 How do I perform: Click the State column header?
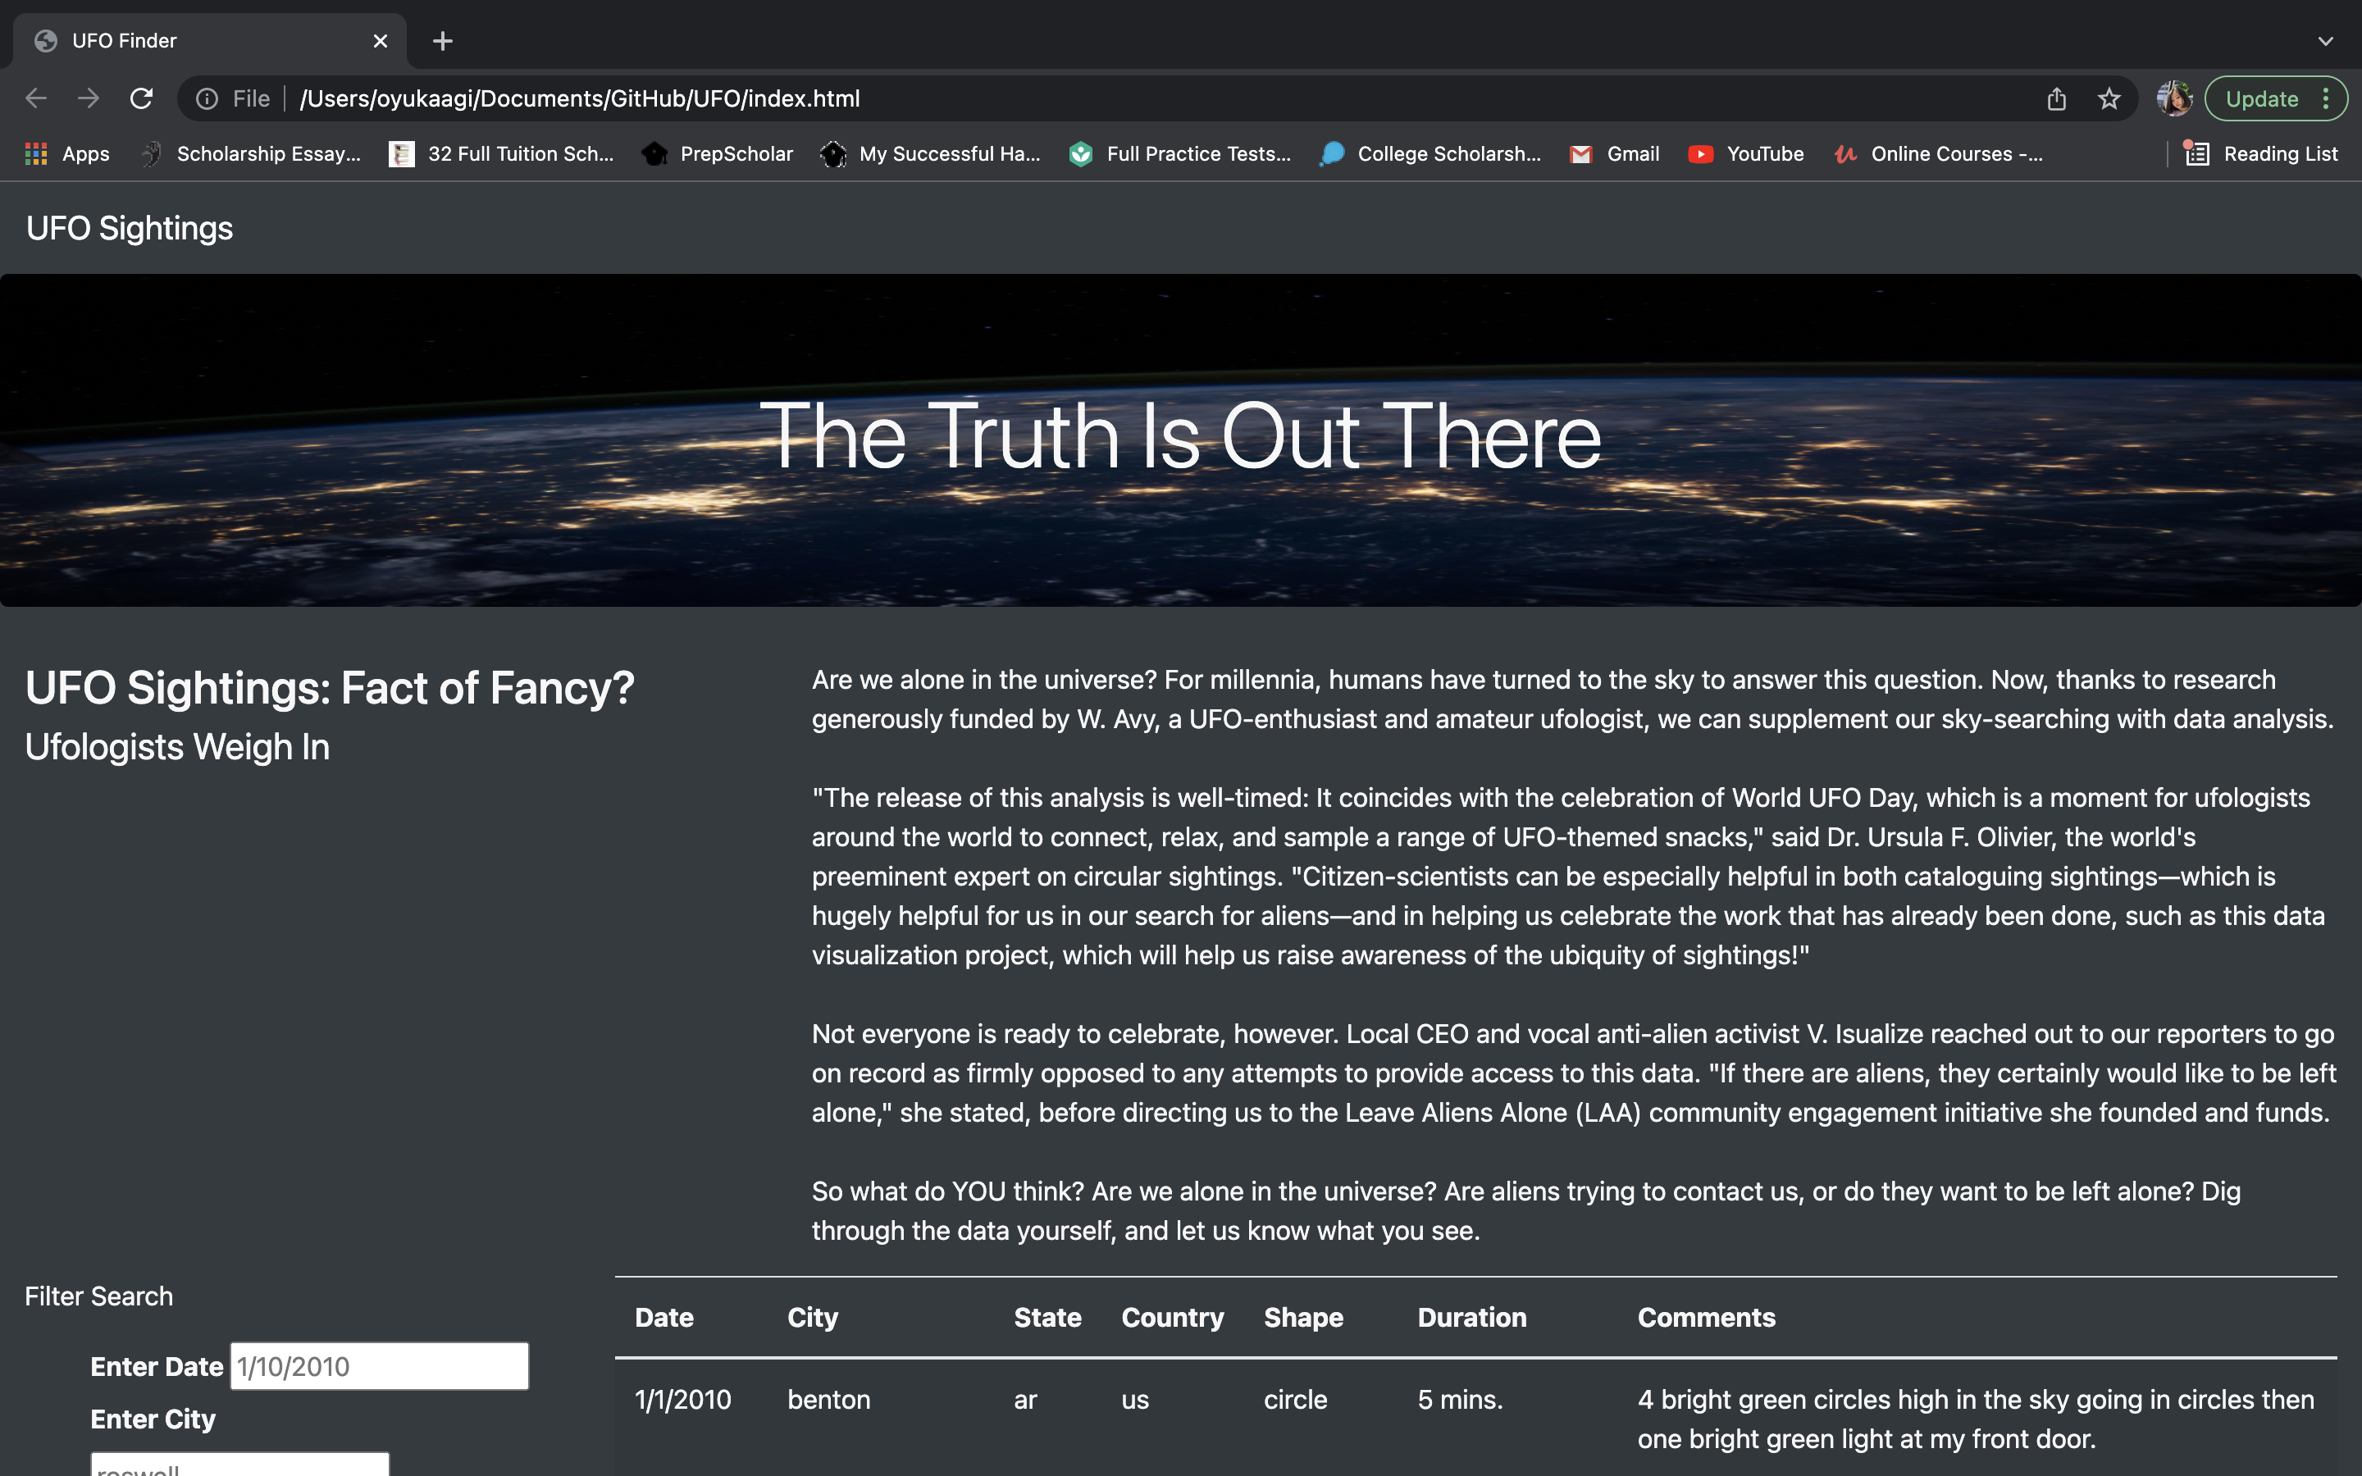point(1047,1317)
